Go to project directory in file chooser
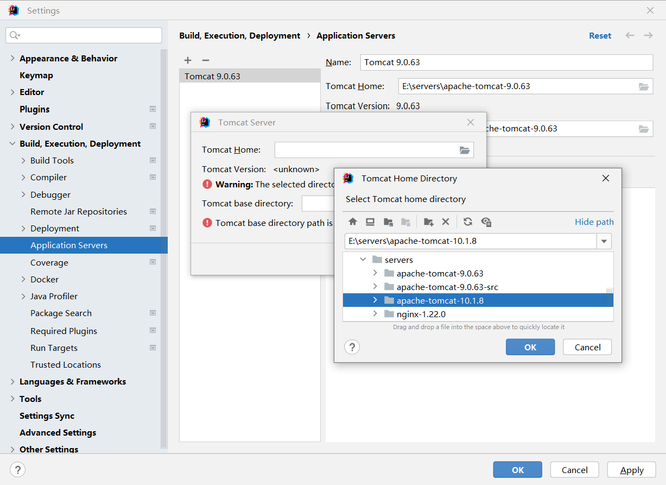Image resolution: width=666 pixels, height=485 pixels. (388, 222)
